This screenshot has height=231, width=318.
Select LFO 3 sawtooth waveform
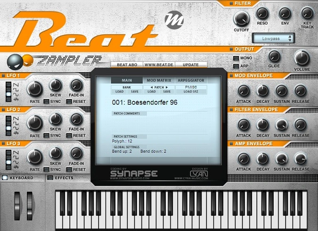(x=8, y=152)
